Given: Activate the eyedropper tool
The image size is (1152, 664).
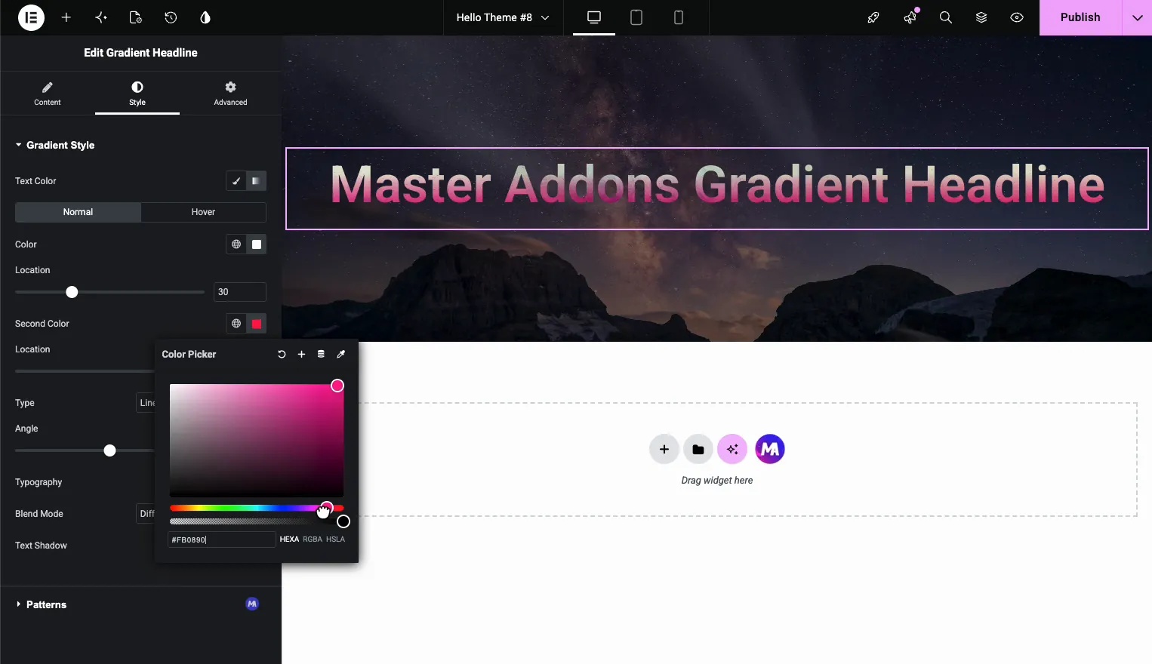Looking at the screenshot, I should (x=340, y=354).
